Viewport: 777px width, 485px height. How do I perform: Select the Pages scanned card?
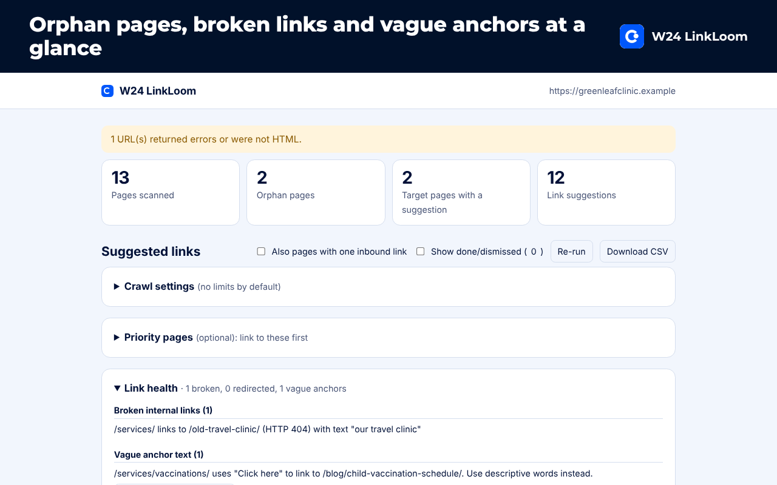[171, 192]
